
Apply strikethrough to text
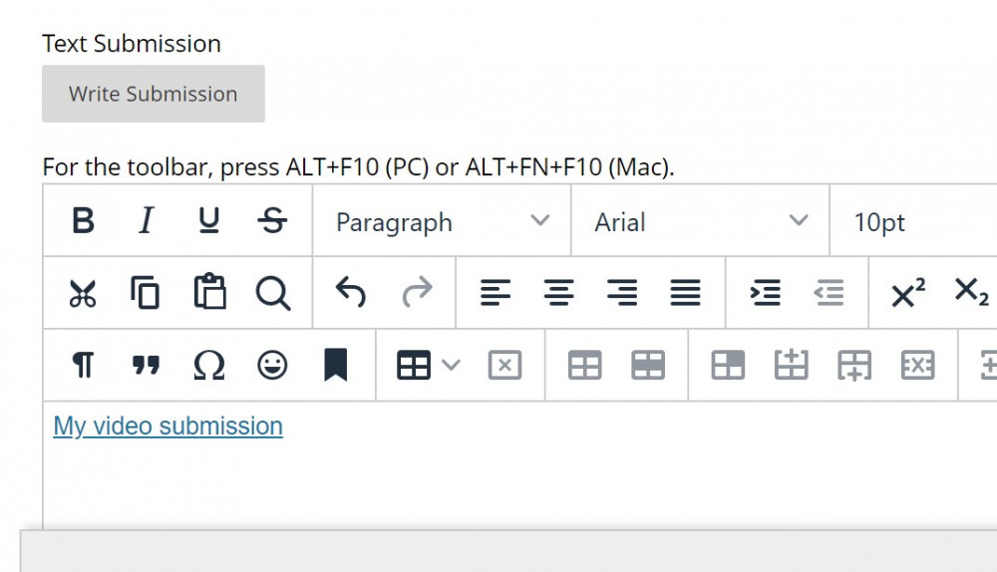tap(272, 221)
